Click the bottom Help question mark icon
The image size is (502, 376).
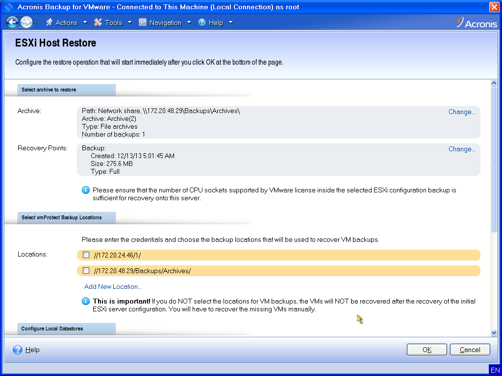(x=18, y=350)
